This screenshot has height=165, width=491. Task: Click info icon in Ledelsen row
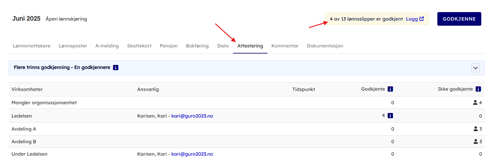pos(390,116)
